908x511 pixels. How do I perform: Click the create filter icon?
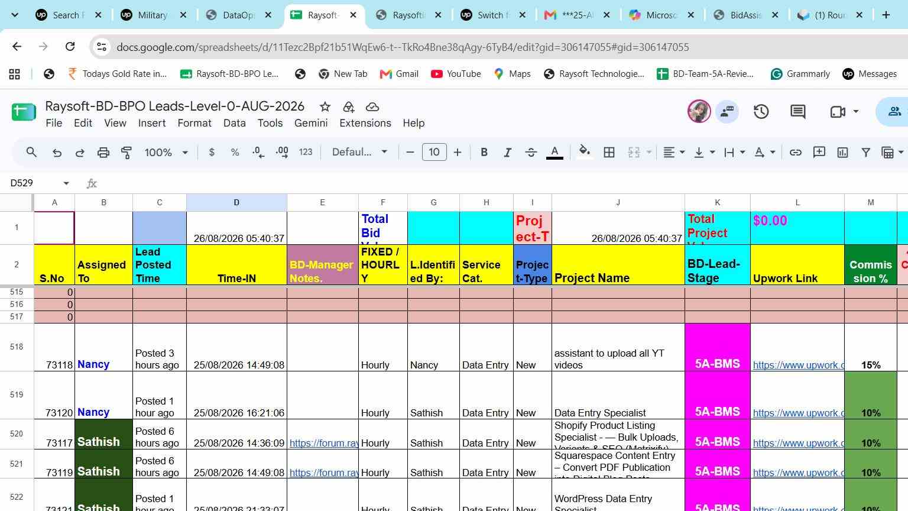point(865,153)
